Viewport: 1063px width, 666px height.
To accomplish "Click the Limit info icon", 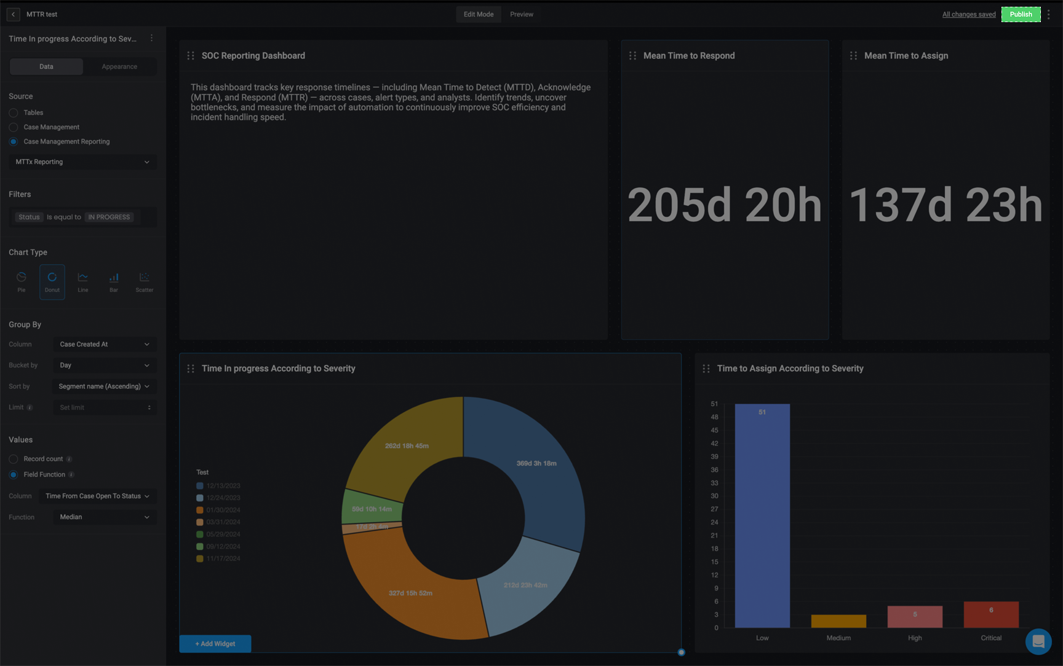I will click(30, 407).
